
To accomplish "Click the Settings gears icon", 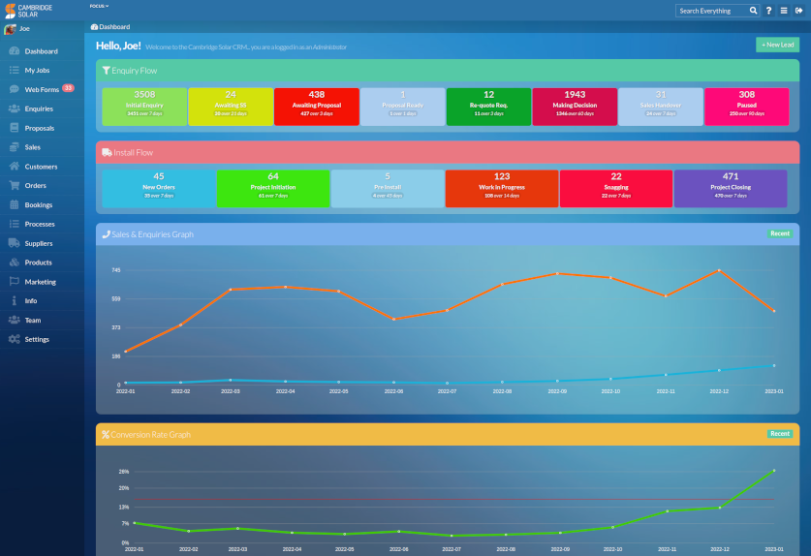I will (14, 339).
